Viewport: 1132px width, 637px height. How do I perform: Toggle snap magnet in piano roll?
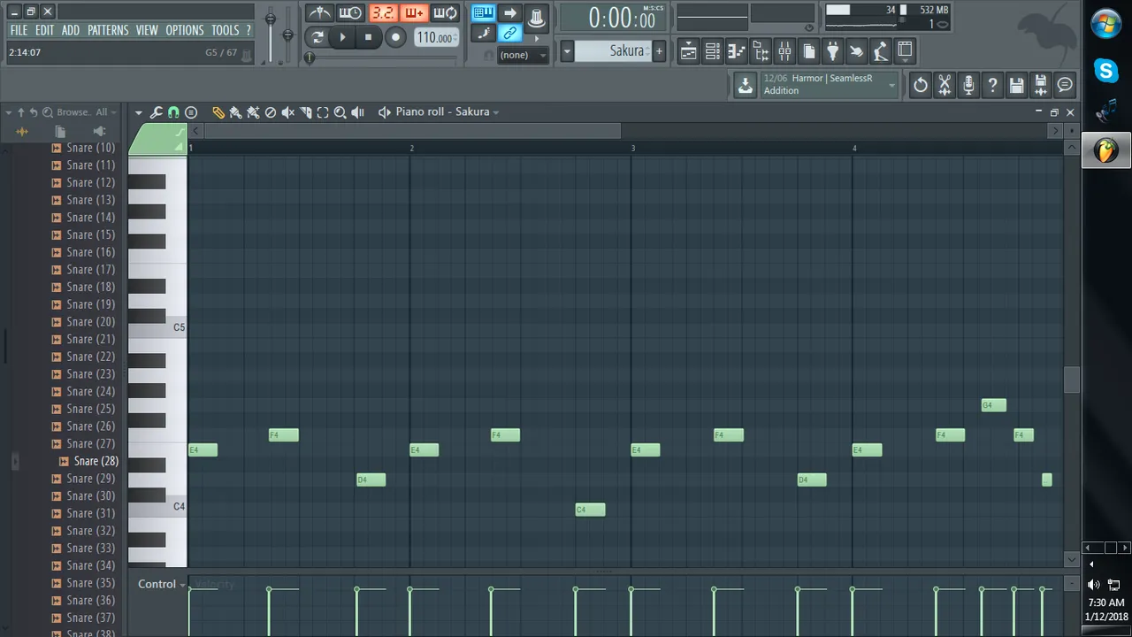click(173, 112)
